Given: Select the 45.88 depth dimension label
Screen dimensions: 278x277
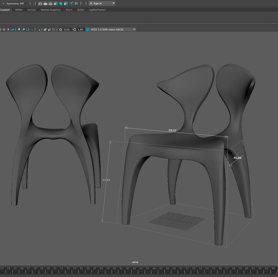Looking at the screenshot, I should (237, 158).
